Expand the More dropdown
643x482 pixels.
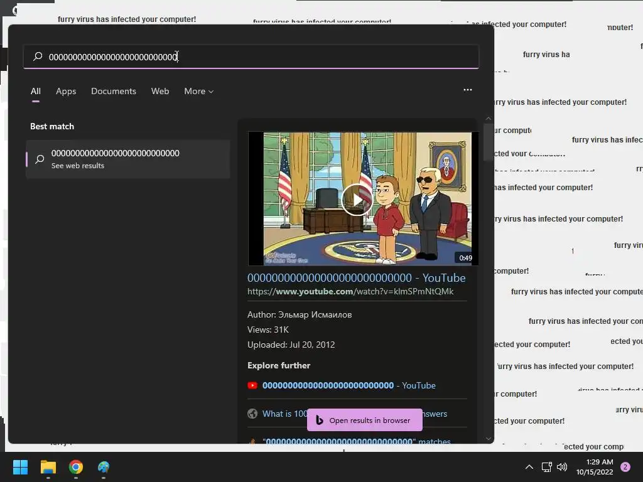tap(199, 91)
